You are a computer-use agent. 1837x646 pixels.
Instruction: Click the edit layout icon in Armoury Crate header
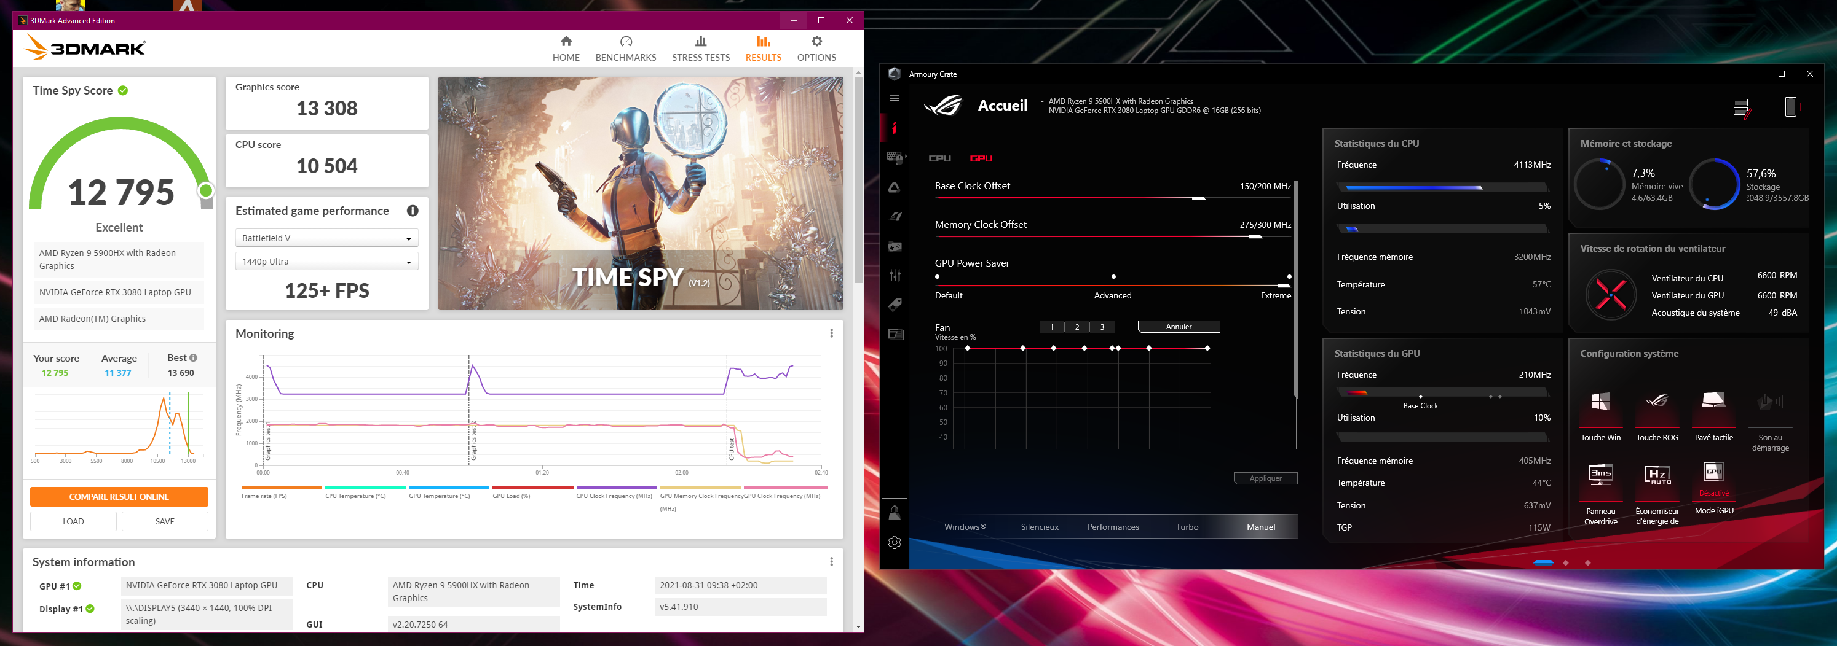click(1742, 108)
